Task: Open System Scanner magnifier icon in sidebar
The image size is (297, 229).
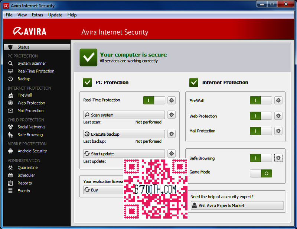Action: click(10, 63)
